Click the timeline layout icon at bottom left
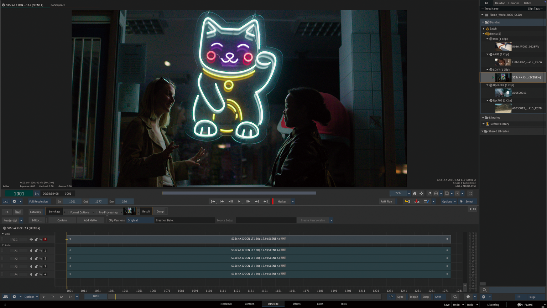Viewport: 547px width, 308px height. tap(5, 297)
